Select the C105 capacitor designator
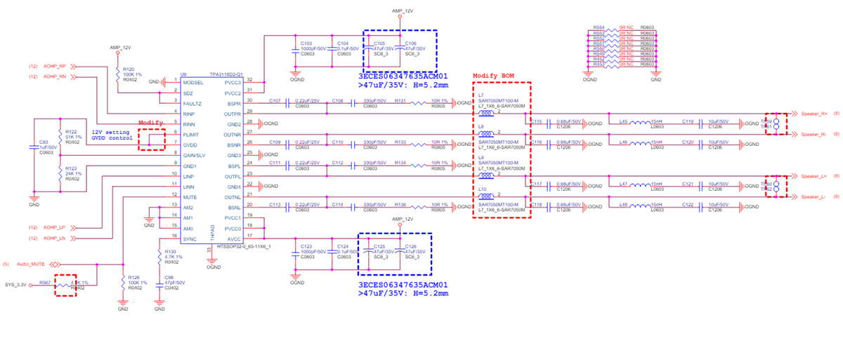843x357 pixels. point(380,43)
